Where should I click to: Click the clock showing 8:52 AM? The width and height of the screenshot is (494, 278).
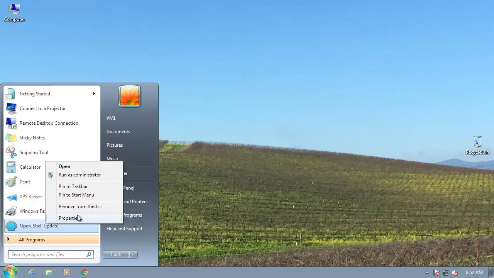click(x=474, y=273)
